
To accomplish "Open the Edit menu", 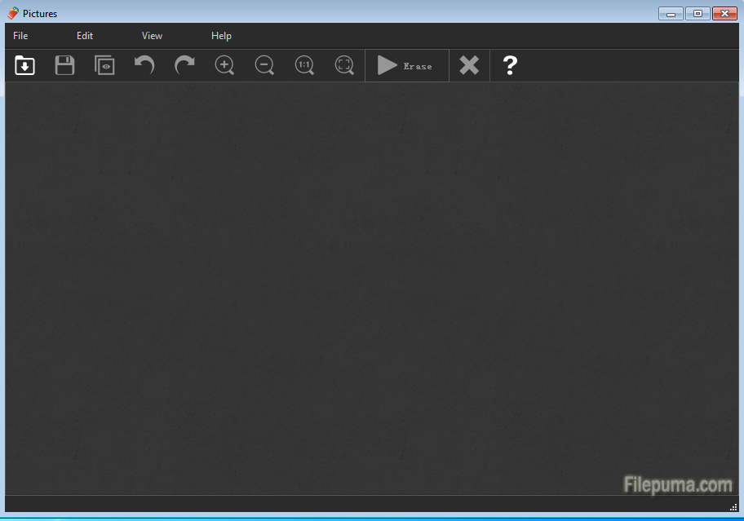I will pyautogui.click(x=85, y=36).
